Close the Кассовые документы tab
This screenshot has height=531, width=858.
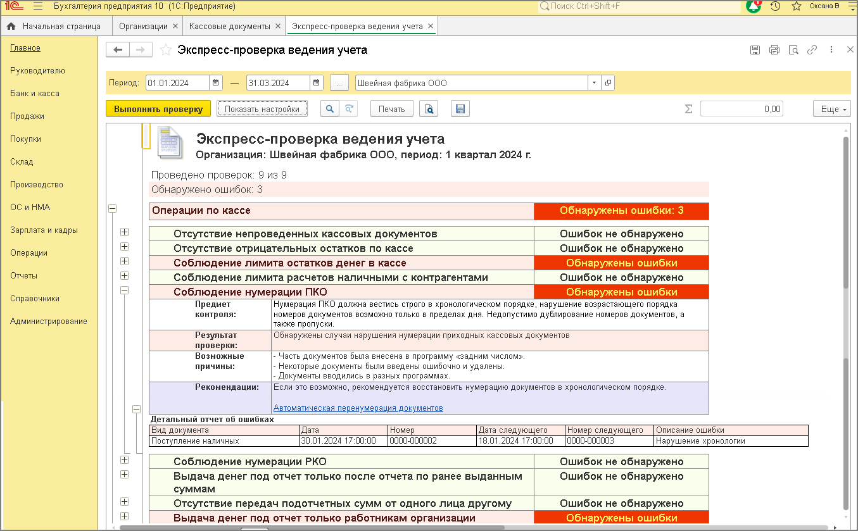click(x=277, y=27)
